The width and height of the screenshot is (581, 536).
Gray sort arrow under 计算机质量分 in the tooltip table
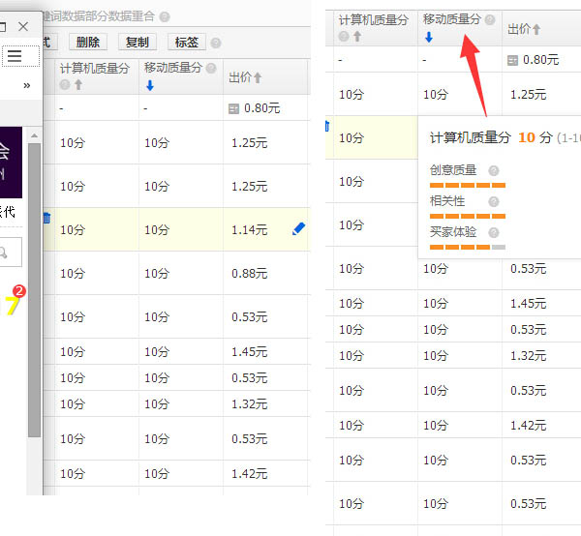(x=357, y=36)
